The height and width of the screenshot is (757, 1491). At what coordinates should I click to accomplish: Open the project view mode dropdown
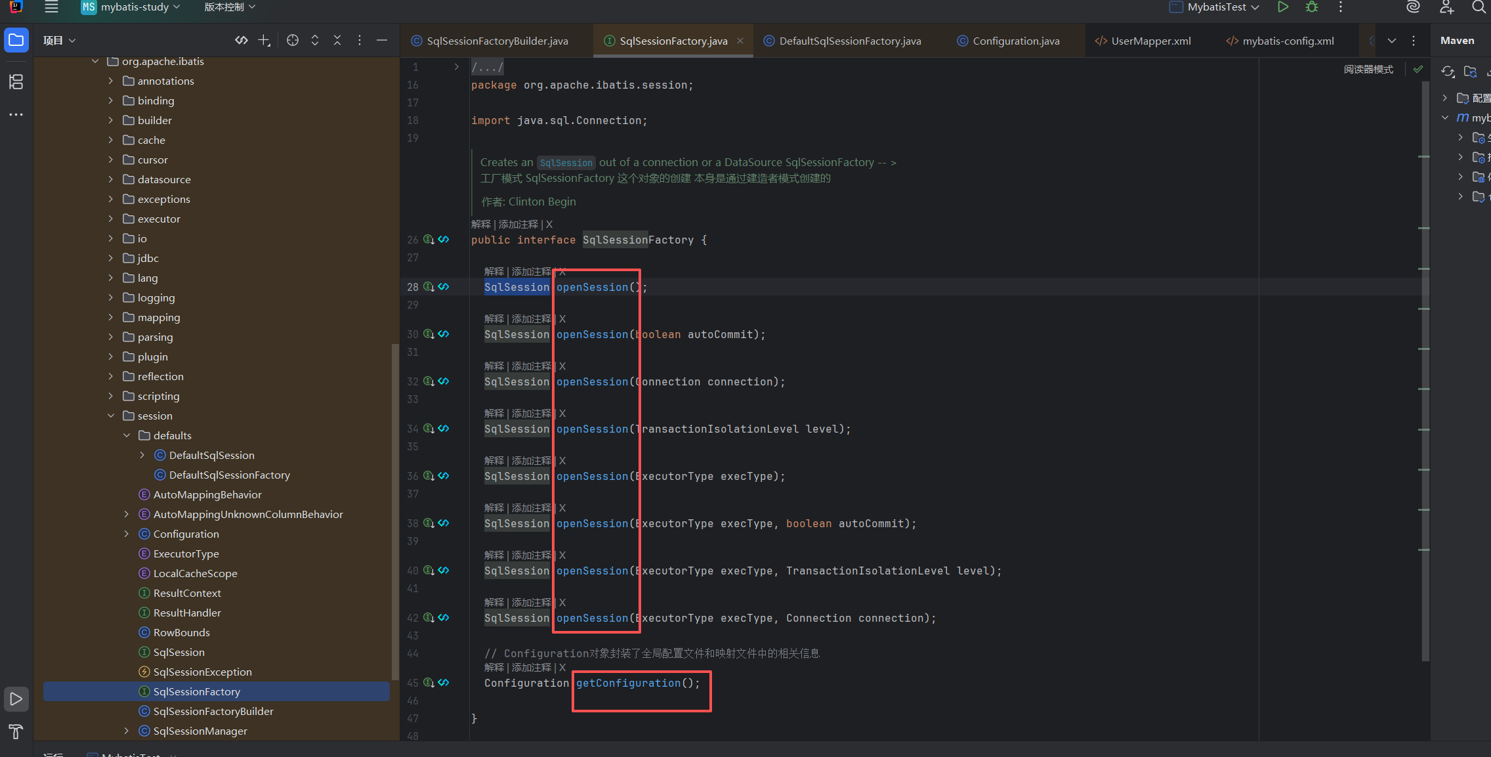click(x=60, y=41)
